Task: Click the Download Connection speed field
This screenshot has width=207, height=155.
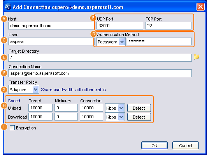Action: (x=91, y=117)
